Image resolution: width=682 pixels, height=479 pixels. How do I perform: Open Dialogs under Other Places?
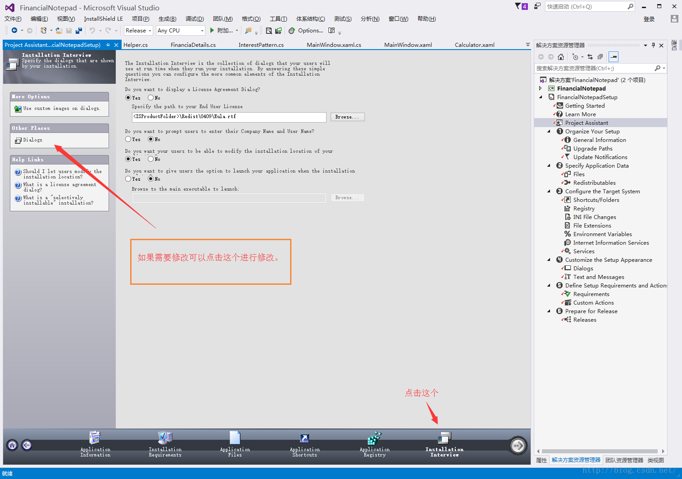click(x=33, y=140)
